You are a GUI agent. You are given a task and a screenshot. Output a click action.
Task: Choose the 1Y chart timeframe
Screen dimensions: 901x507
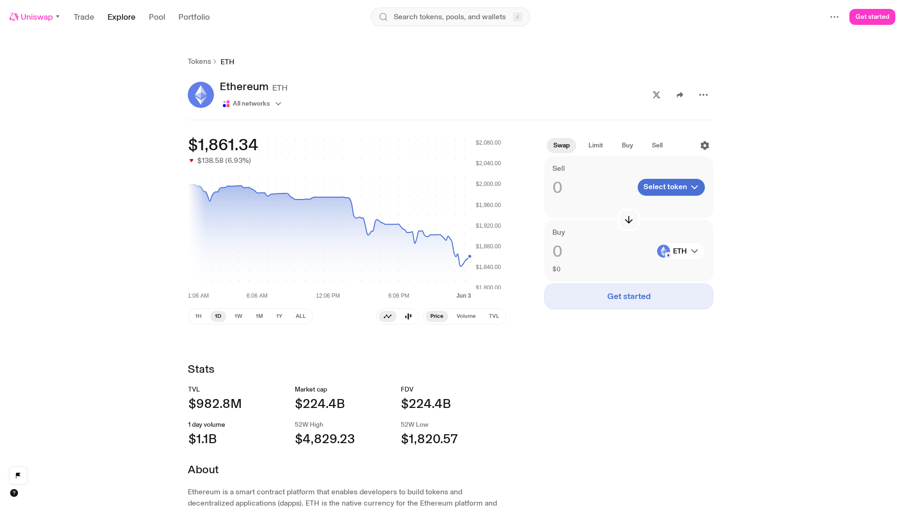(279, 316)
